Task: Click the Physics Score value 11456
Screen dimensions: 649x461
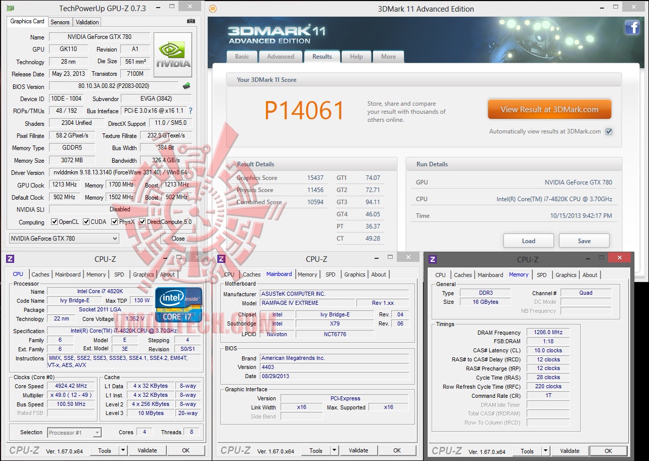Action: (x=315, y=190)
